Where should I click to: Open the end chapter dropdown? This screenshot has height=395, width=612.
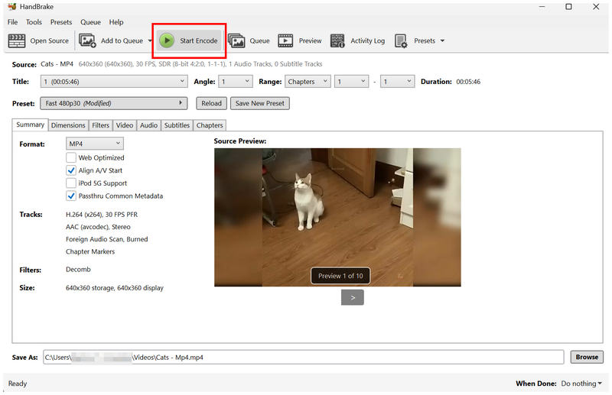[x=397, y=82]
